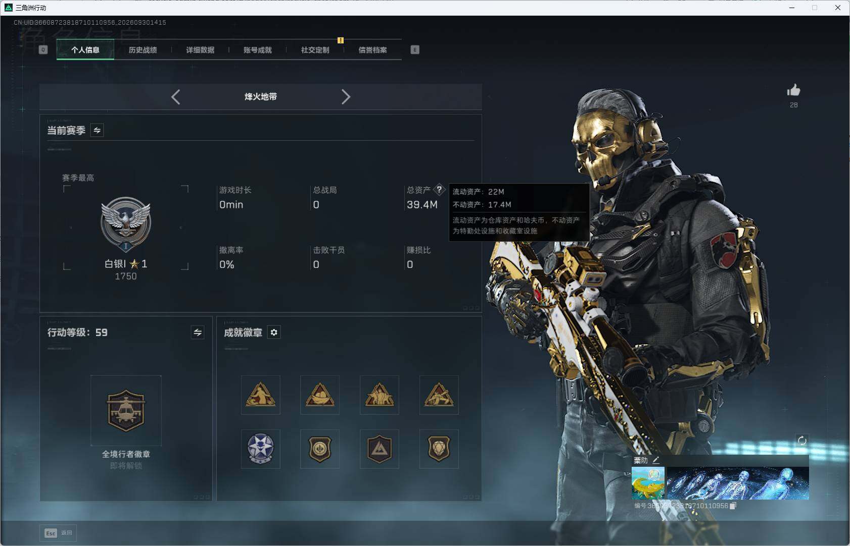Select the silver star skull round badge
The image size is (850, 546).
(x=261, y=449)
